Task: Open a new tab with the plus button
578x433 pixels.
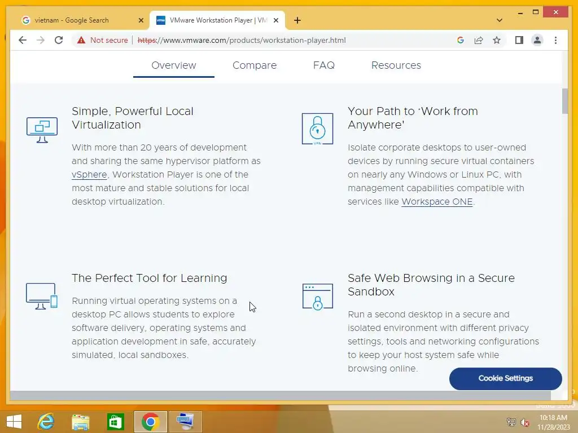Action: coord(297,20)
